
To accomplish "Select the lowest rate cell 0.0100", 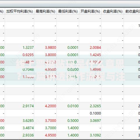I will pyautogui.click(x=73, y=106).
